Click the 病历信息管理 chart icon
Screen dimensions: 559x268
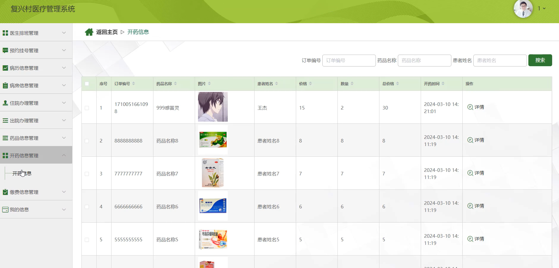(5, 68)
